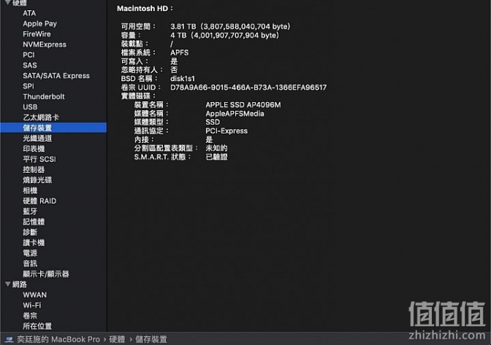491x345 pixels.
Task: Select SPI in the sidebar
Action: coord(28,86)
